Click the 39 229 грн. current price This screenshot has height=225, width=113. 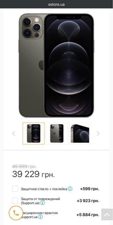33,174
